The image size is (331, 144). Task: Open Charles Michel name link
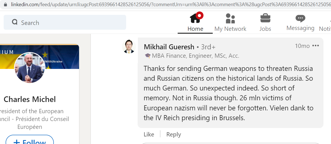tap(30, 99)
